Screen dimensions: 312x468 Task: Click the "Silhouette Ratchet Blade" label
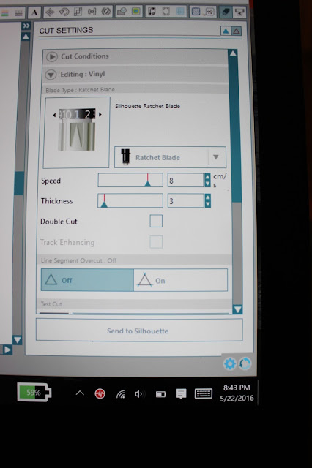tap(148, 106)
